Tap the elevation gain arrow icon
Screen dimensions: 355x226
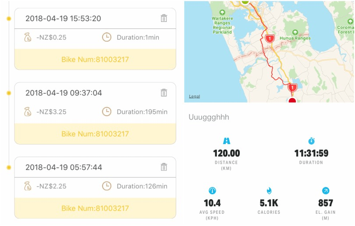pyautogui.click(x=326, y=191)
